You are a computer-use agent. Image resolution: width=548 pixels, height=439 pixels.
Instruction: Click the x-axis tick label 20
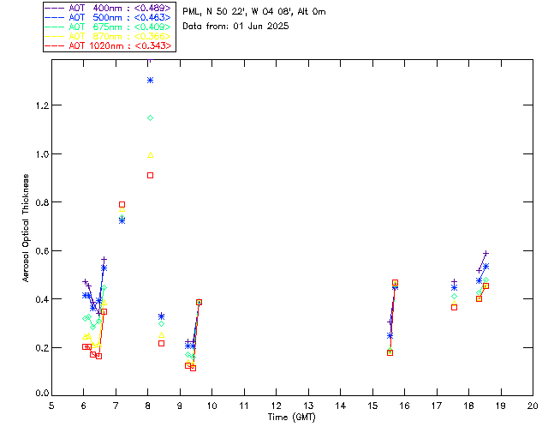tap(533, 406)
